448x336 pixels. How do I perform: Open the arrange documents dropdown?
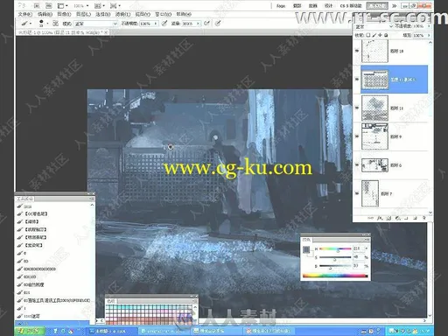pos(100,5)
